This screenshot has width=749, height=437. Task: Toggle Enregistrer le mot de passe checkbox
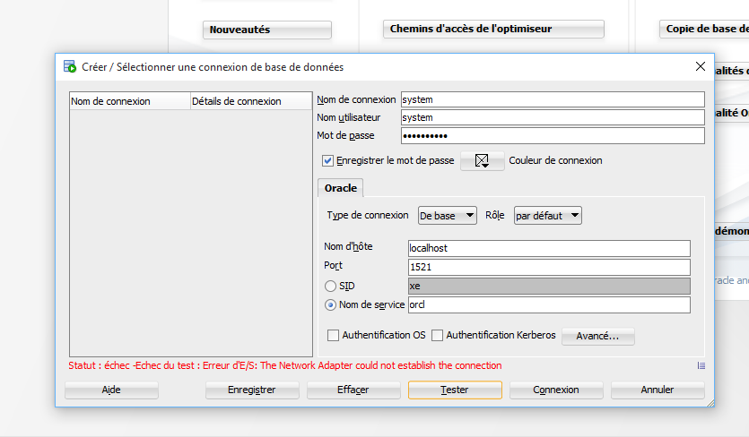(327, 161)
